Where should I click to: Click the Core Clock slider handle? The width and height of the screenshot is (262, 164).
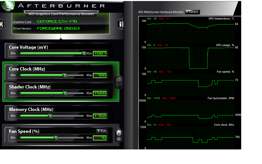pyautogui.click(x=65, y=75)
